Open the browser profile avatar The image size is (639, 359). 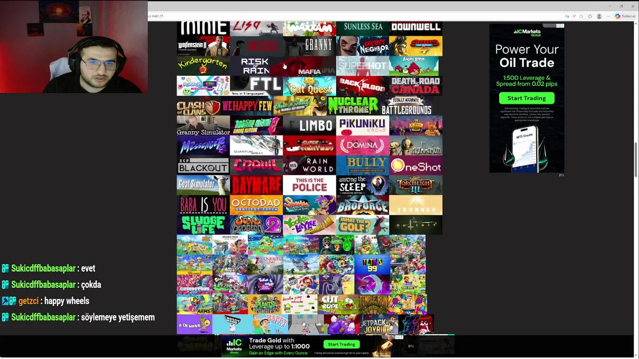[599, 16]
